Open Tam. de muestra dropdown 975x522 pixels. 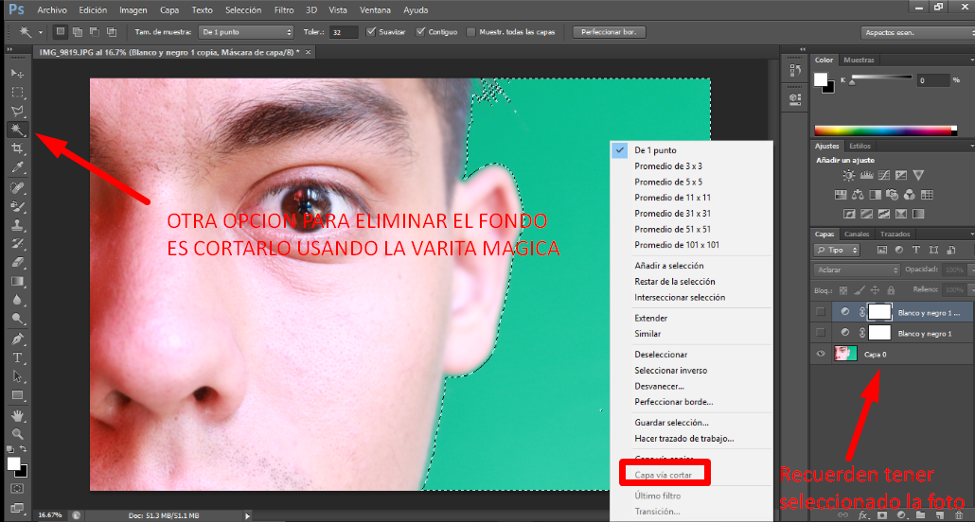point(245,32)
